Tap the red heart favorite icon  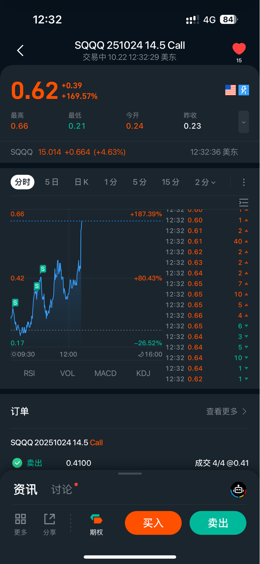pos(239,49)
